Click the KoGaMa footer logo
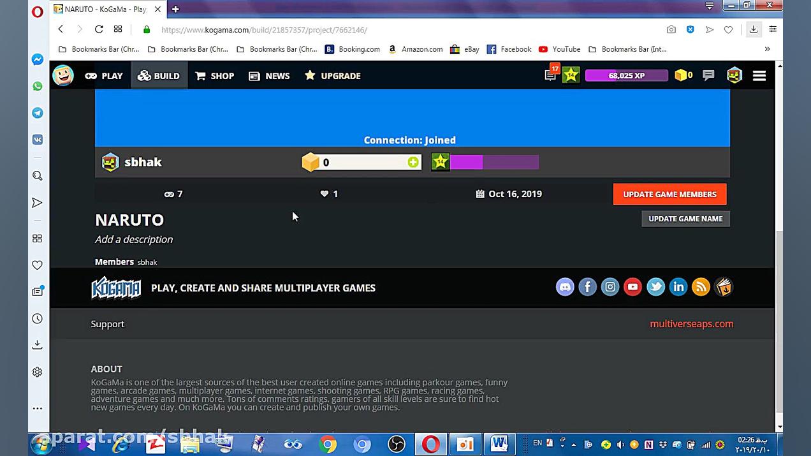811x456 pixels. pyautogui.click(x=116, y=288)
